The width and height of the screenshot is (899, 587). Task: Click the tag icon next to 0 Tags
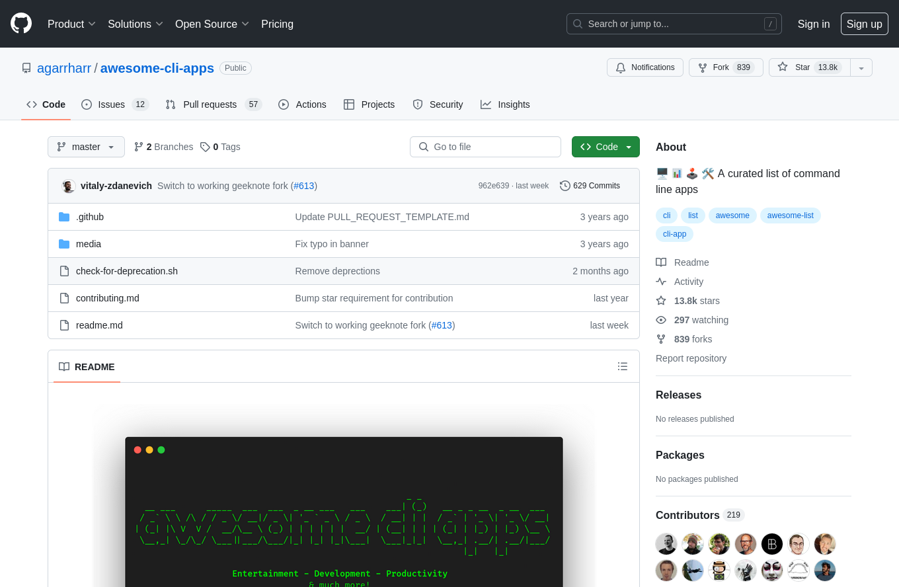pyautogui.click(x=205, y=147)
